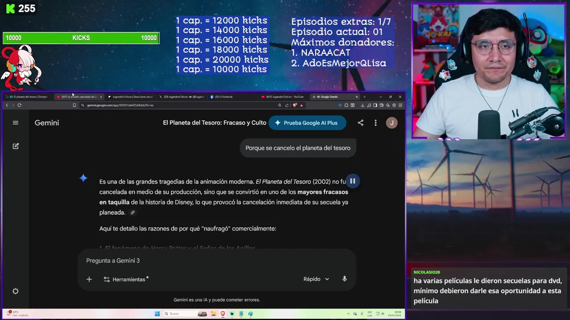Click the 'Prueba Google AI Plus' button

pyautogui.click(x=307, y=123)
